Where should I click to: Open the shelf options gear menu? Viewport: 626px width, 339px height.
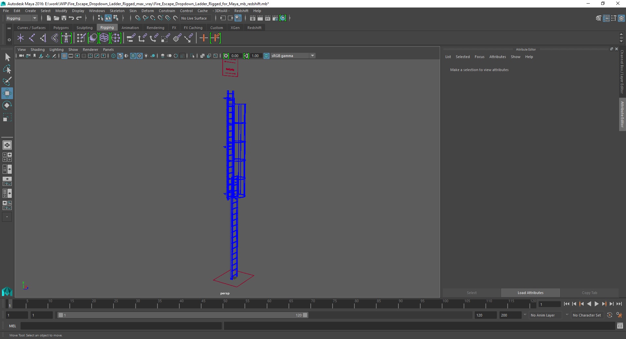pos(9,40)
